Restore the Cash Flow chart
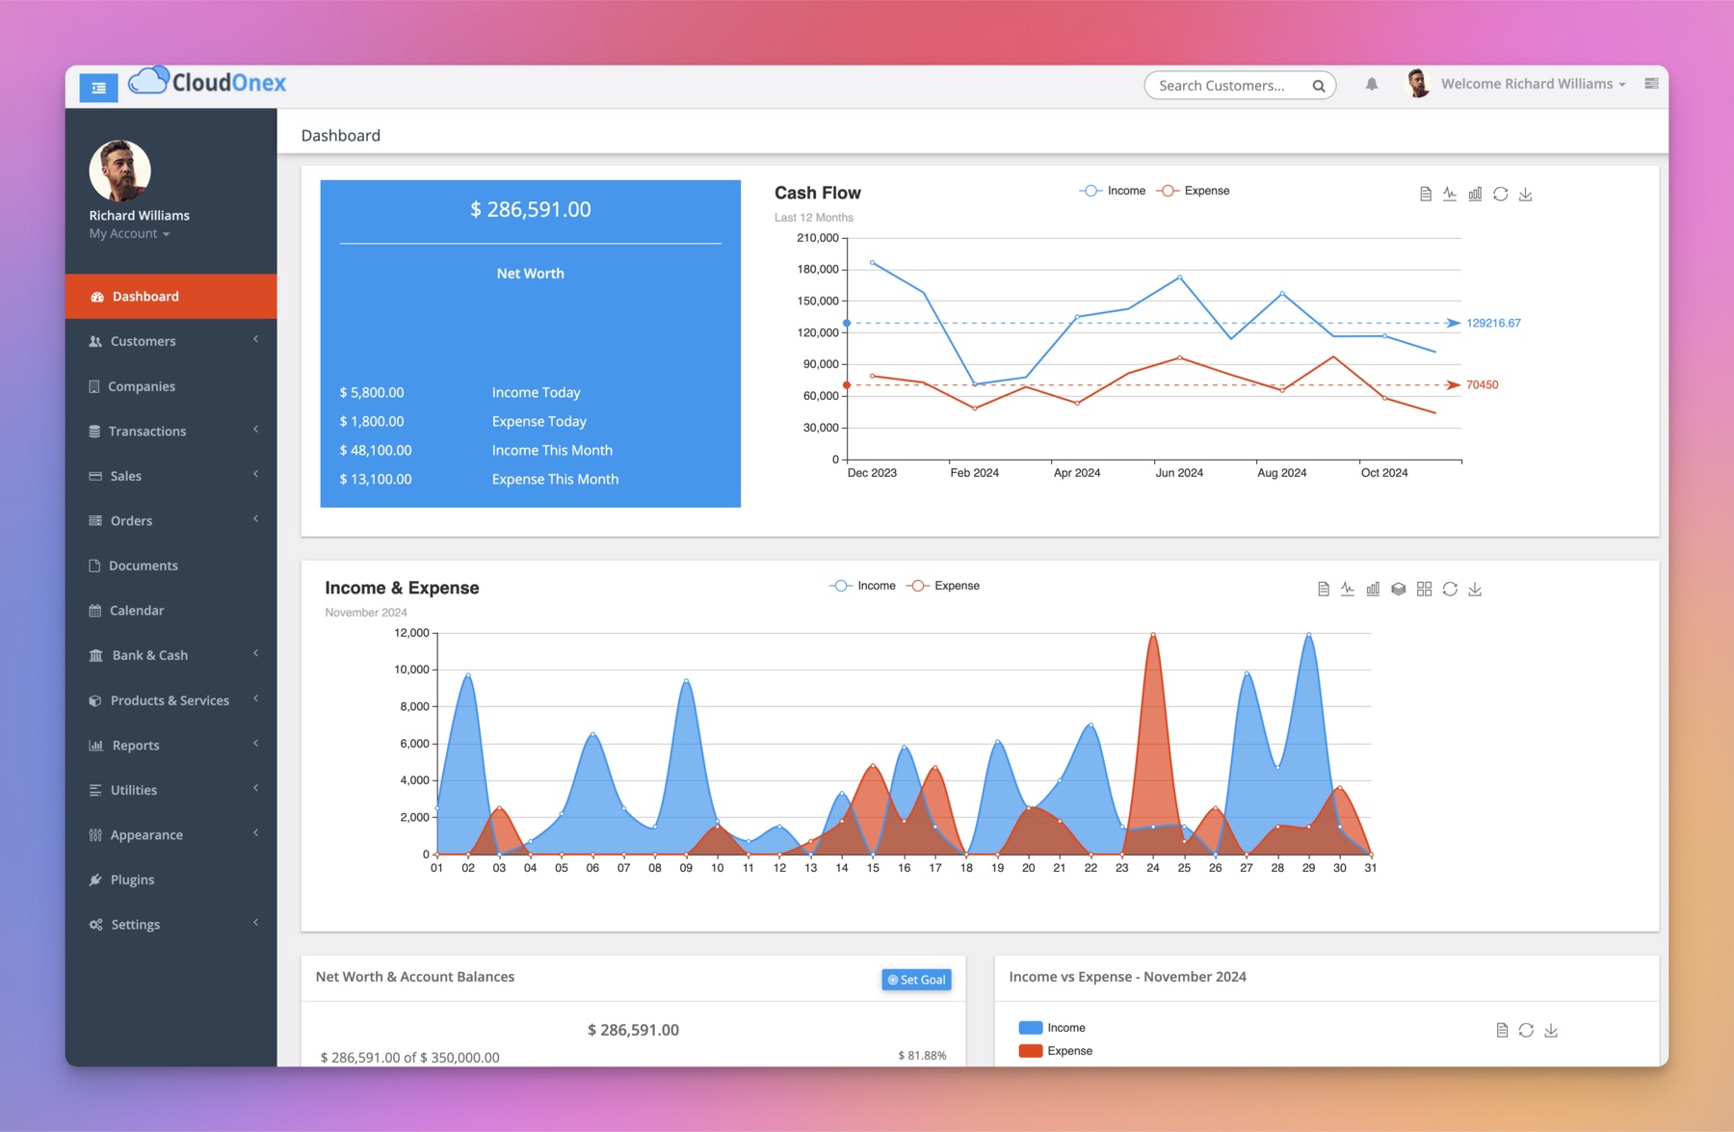Screen dimensions: 1734x1132 (1501, 195)
